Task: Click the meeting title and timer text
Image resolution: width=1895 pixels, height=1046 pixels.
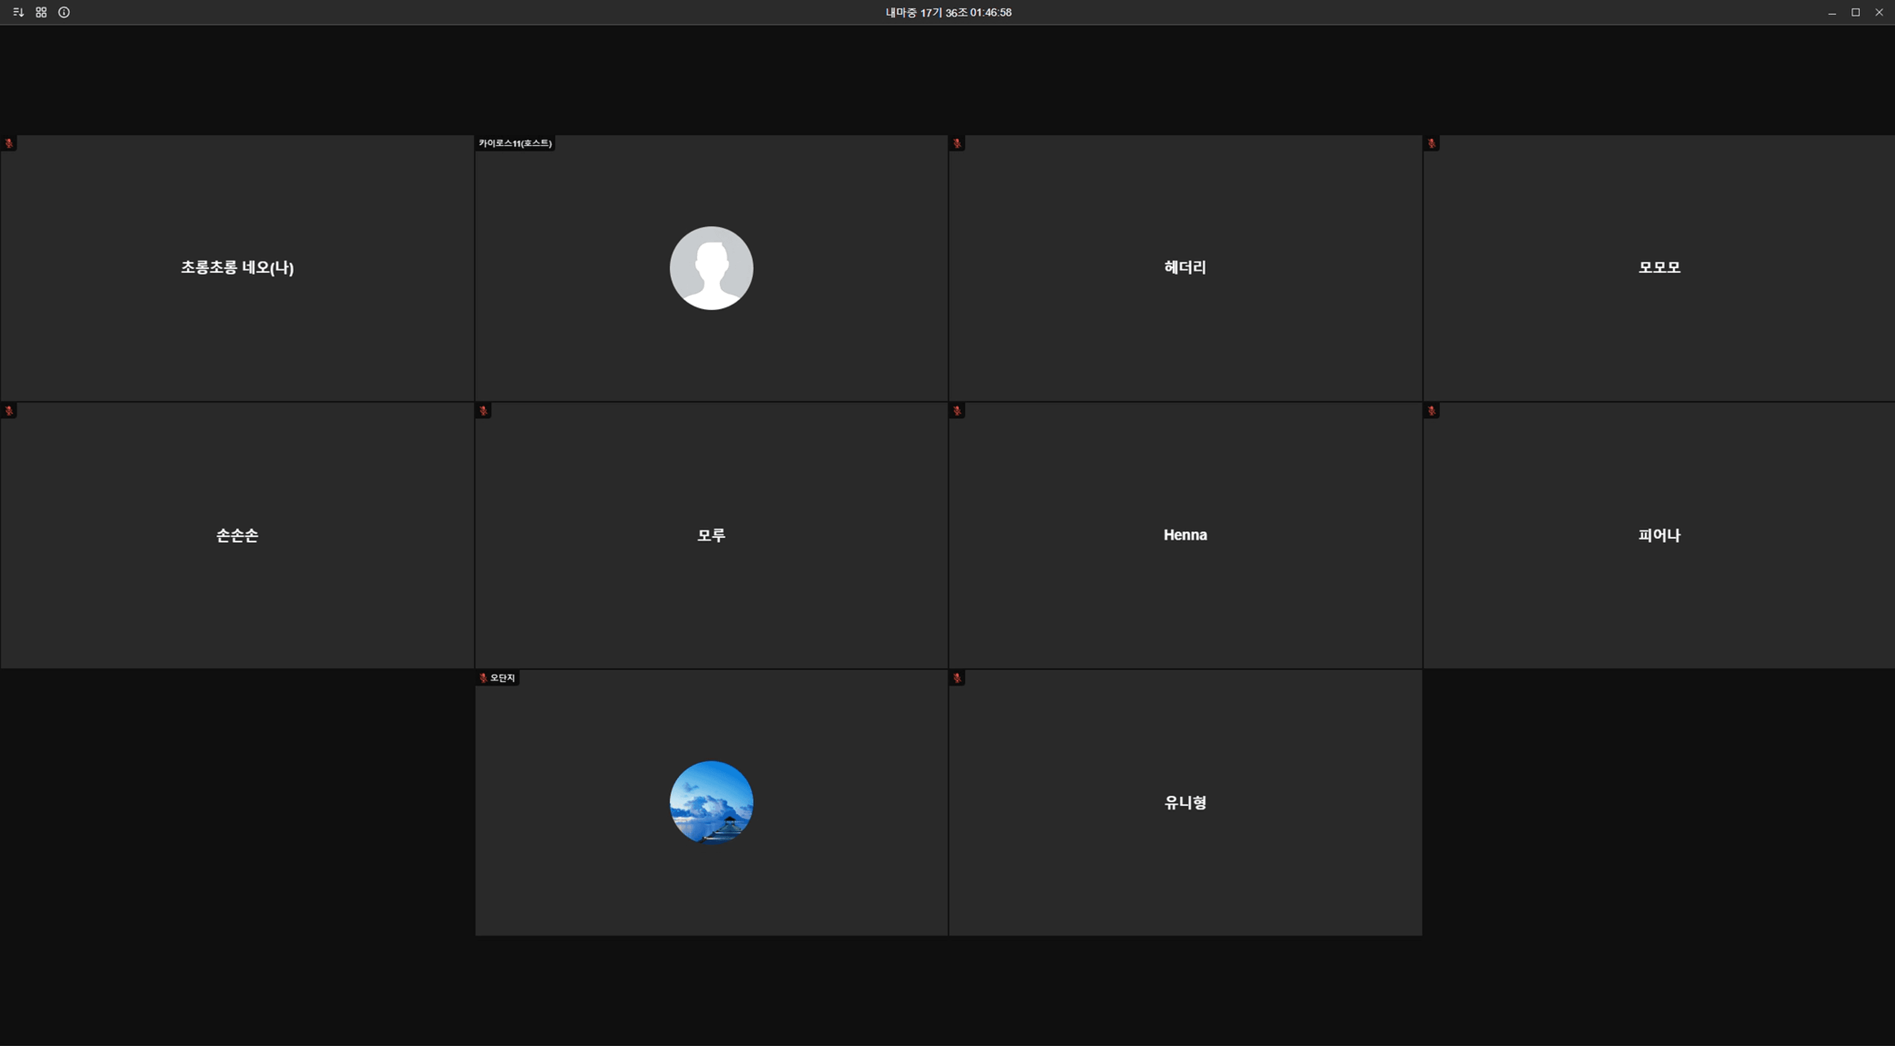Action: point(947,12)
